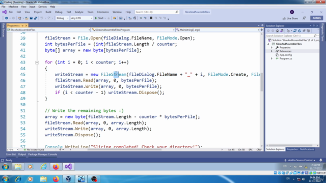Toggle the bookmark icon in the toolbar
Screen dimensions: 326x183
[151, 18]
